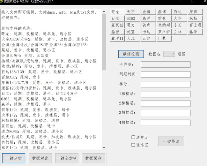Click the line starting 东芝1/2
The image size is (207, 166).
29,147
